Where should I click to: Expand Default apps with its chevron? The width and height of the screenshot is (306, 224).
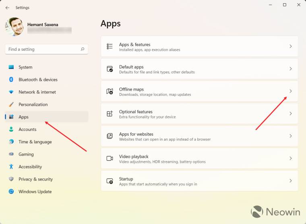pos(291,69)
